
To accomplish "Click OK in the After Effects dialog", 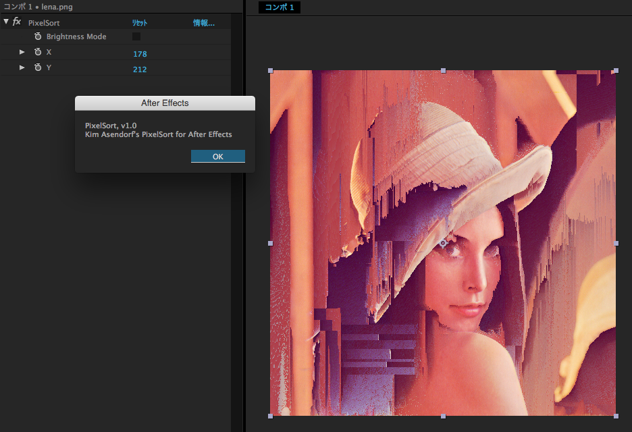I will [217, 157].
